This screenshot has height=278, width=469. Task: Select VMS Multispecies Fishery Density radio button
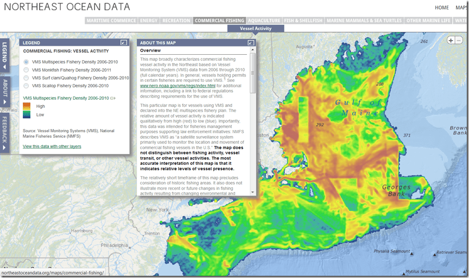(26, 62)
